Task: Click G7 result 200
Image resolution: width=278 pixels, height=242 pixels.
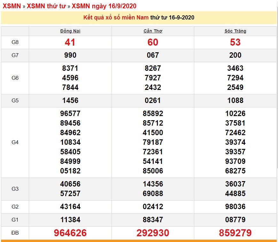Action: pos(235,55)
